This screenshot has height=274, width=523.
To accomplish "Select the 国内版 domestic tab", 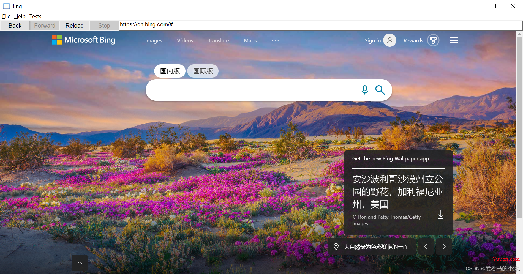I will click(x=170, y=71).
